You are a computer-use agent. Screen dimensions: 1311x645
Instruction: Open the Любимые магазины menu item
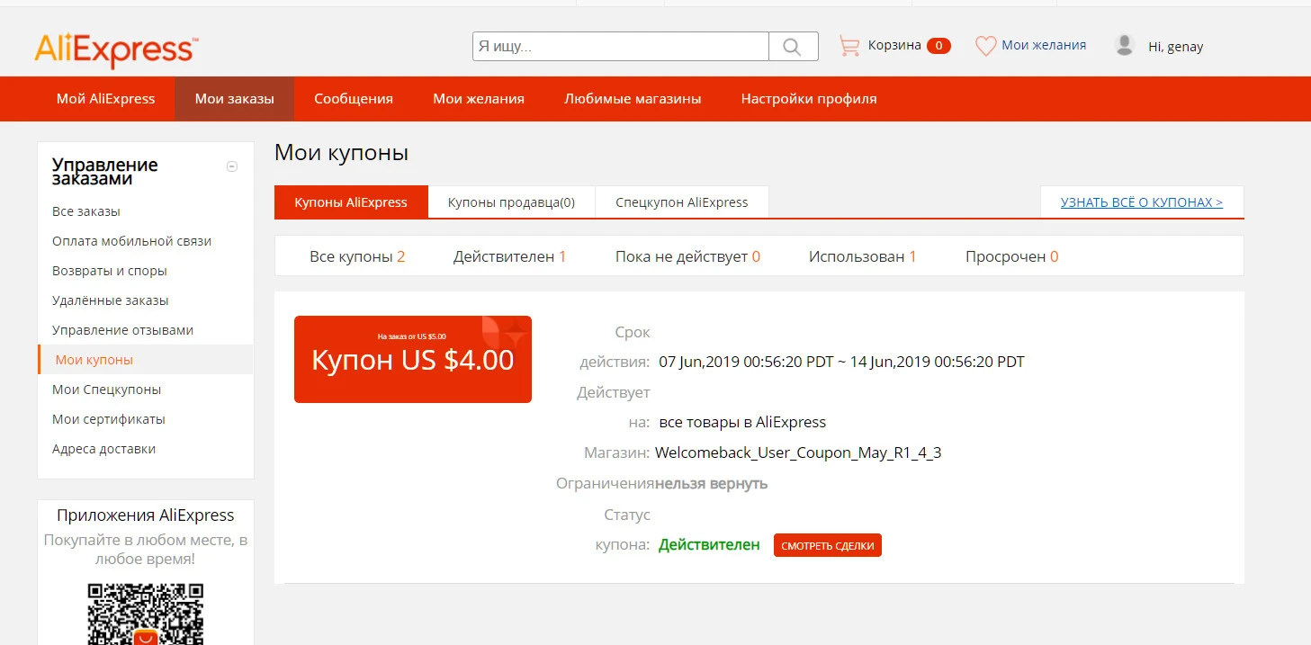633,99
